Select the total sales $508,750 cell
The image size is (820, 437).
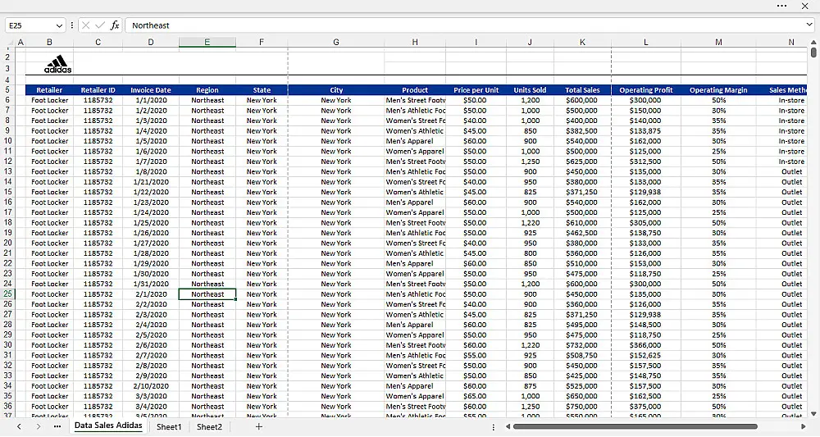click(x=582, y=356)
